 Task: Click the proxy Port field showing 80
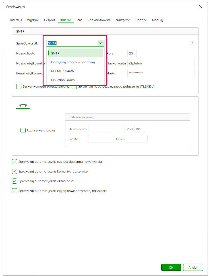coord(140,129)
